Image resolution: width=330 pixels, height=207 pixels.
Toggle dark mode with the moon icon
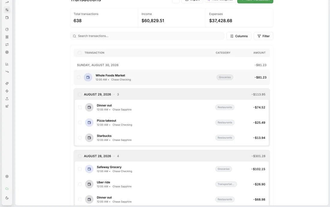[7, 198]
